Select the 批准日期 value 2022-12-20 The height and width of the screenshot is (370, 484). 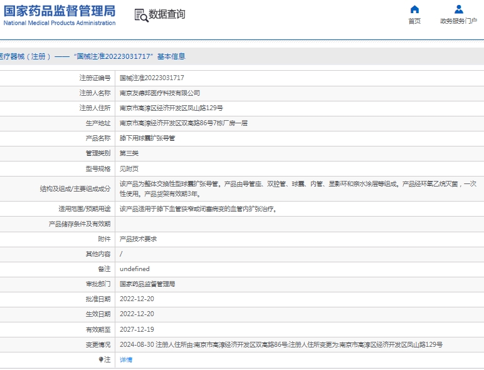coord(137,299)
